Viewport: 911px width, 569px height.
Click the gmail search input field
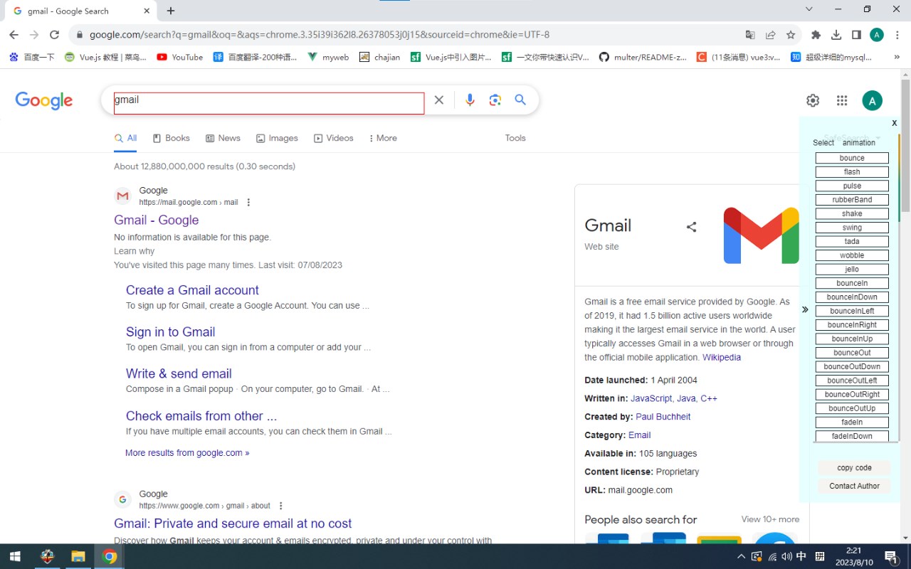point(269,102)
